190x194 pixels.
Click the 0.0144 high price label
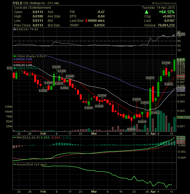coord(166,63)
